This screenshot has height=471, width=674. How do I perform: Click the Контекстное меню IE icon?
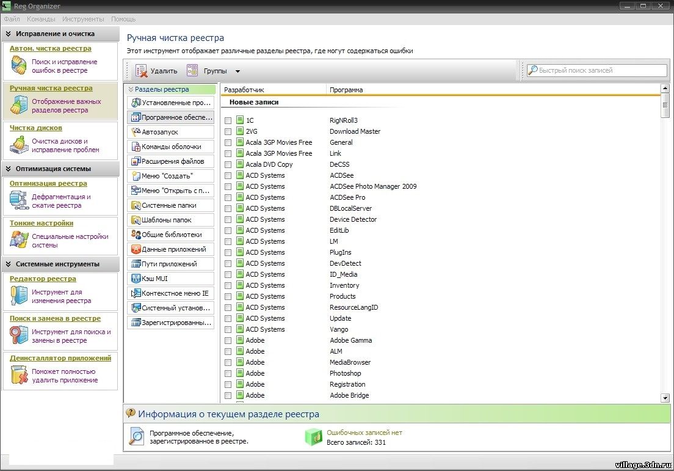point(136,293)
